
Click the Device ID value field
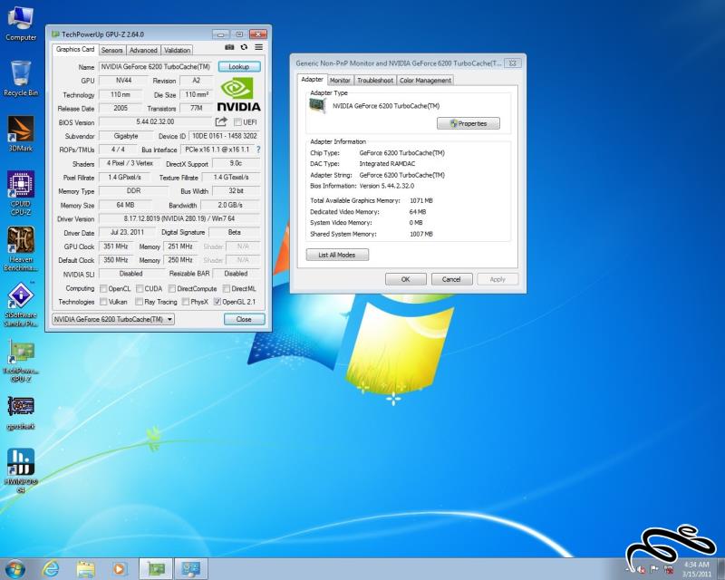coord(224,136)
